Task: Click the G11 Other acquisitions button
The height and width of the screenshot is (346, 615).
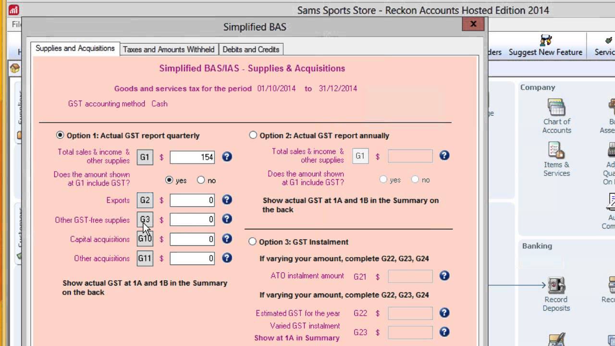Action: point(145,258)
